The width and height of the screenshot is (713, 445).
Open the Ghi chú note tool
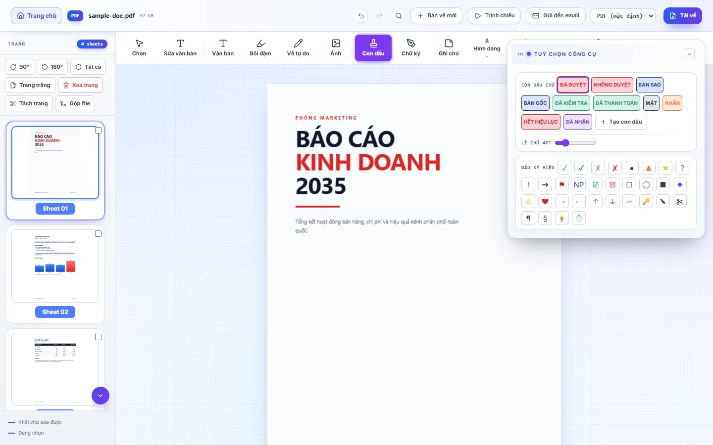[x=449, y=48]
